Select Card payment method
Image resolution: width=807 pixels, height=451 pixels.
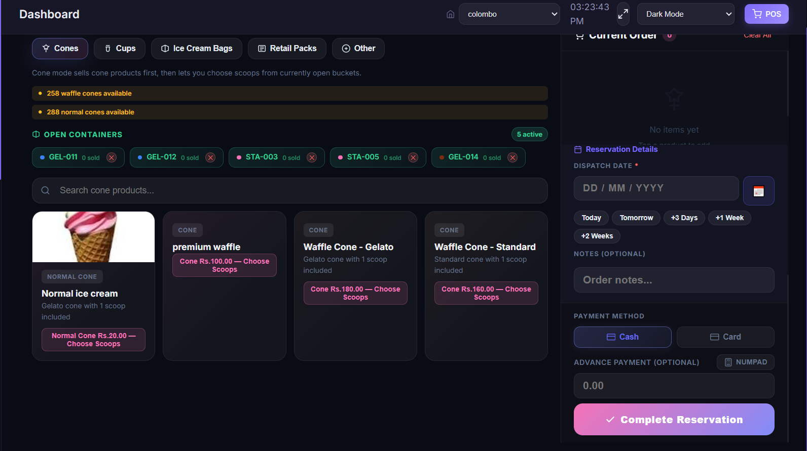click(725, 337)
